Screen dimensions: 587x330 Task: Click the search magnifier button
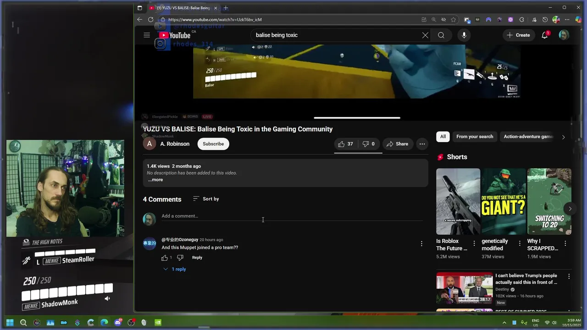(x=441, y=35)
